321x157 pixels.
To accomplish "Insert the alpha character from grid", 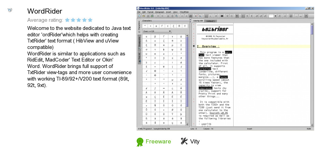I will [x=146, y=36].
